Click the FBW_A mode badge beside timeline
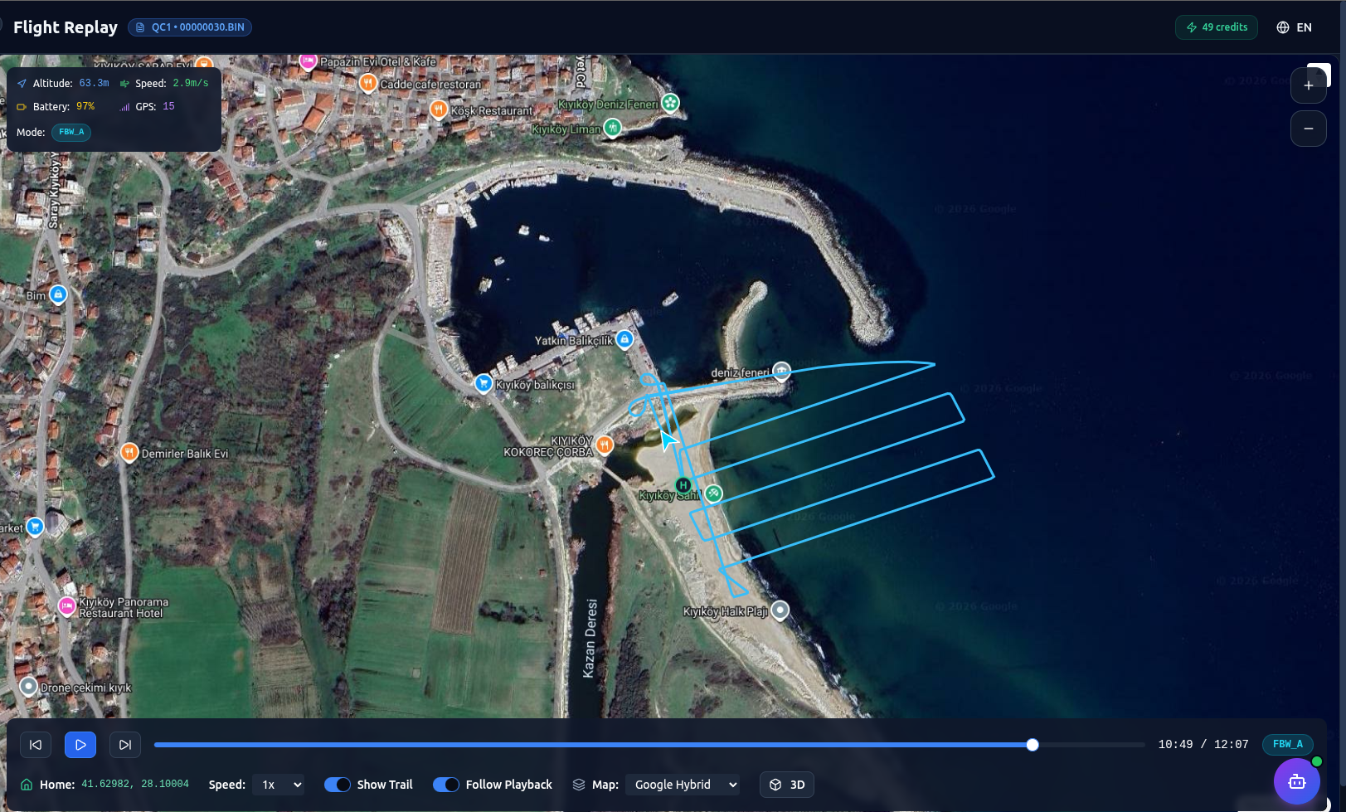 1288,744
